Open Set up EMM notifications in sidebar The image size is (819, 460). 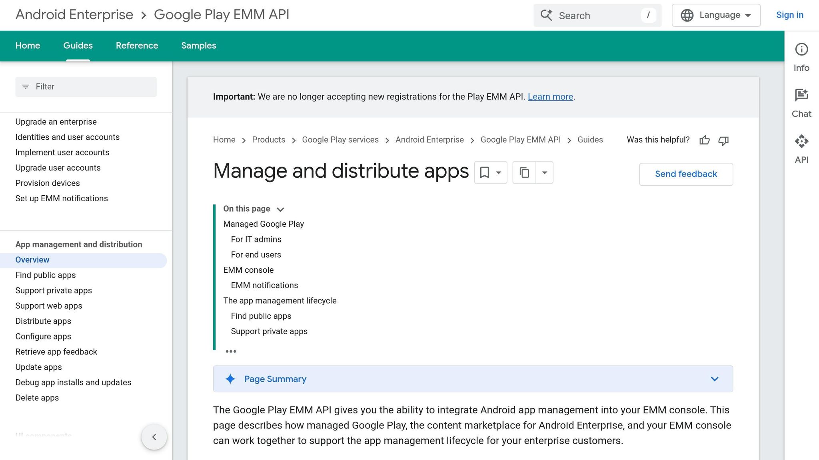(61, 198)
